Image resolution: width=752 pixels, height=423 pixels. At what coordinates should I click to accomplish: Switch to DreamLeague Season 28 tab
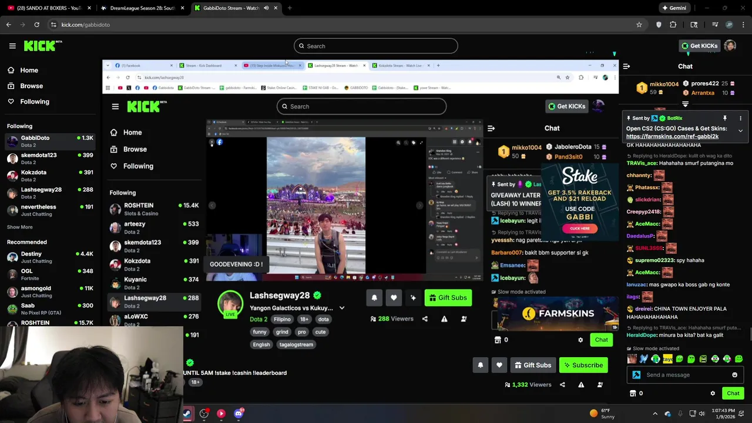142,8
